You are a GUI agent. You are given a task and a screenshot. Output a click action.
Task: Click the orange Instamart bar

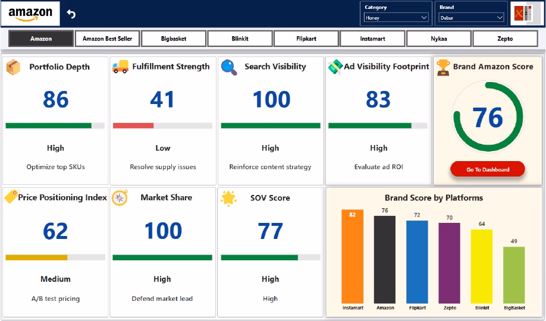coord(352,256)
